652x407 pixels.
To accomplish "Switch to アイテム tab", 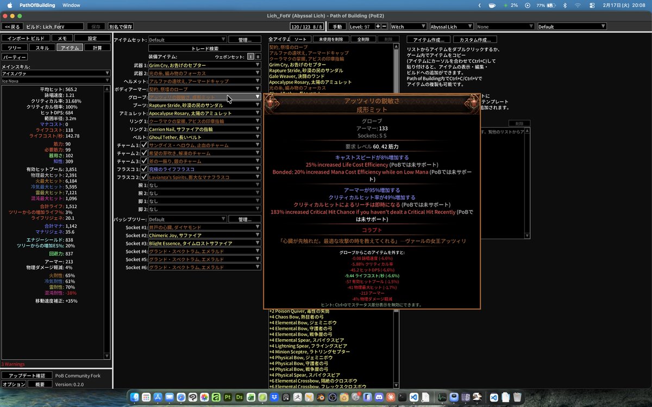I will pyautogui.click(x=70, y=48).
